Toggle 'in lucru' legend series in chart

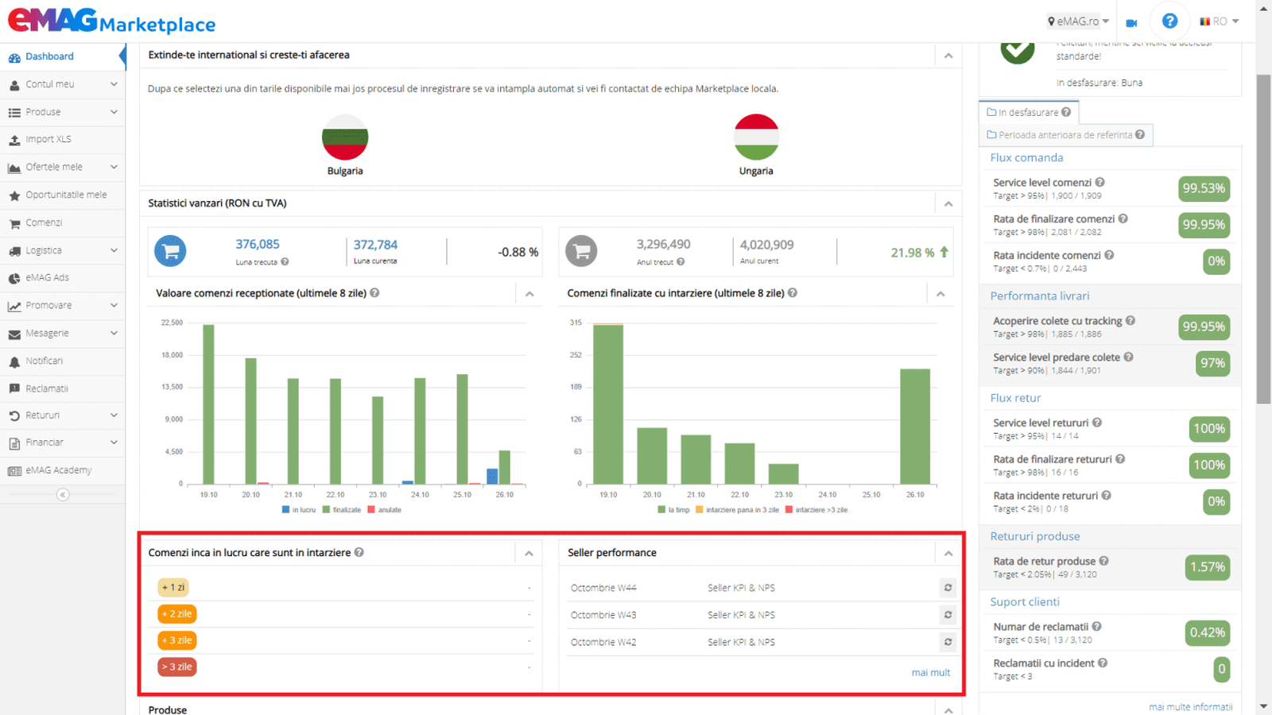point(299,510)
